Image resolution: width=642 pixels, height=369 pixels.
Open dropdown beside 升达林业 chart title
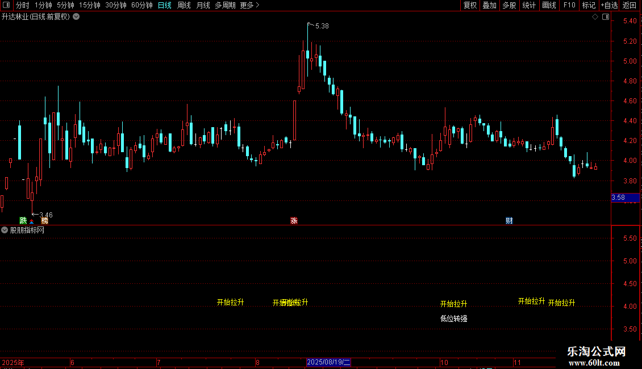[x=76, y=17]
